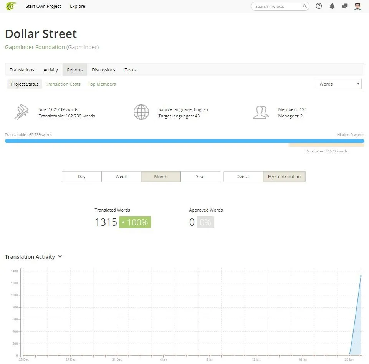Set period to Year
The height and width of the screenshot is (364, 369).
[200, 177]
